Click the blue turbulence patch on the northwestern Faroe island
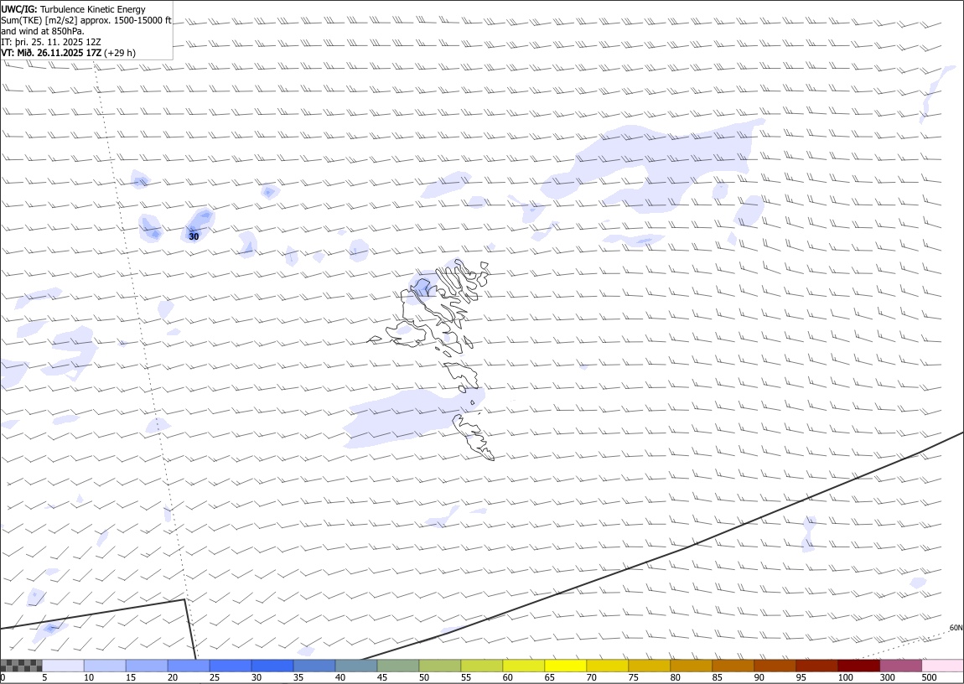The height and width of the screenshot is (684, 964). (x=422, y=287)
